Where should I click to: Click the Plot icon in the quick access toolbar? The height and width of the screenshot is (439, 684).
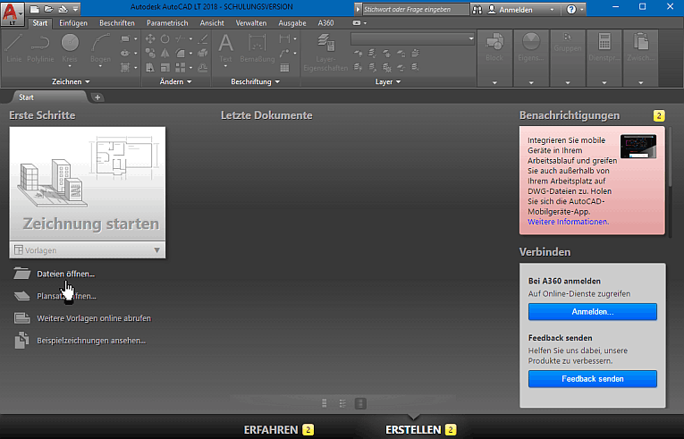click(x=63, y=9)
